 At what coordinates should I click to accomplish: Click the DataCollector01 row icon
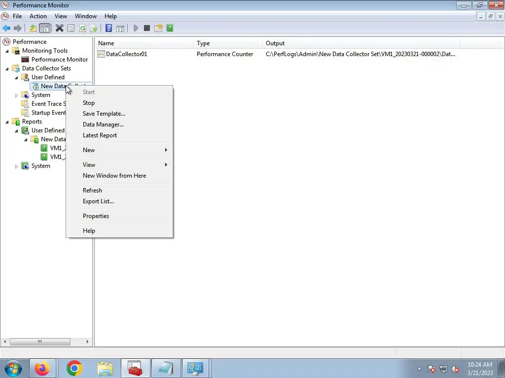pos(101,54)
